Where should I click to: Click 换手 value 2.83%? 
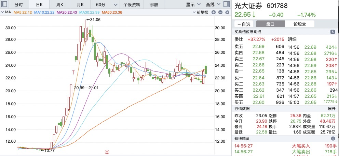point(295,127)
